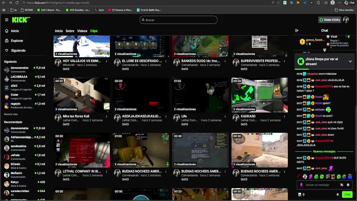Reload the page in browser
357x201 pixels.
[17, 3]
